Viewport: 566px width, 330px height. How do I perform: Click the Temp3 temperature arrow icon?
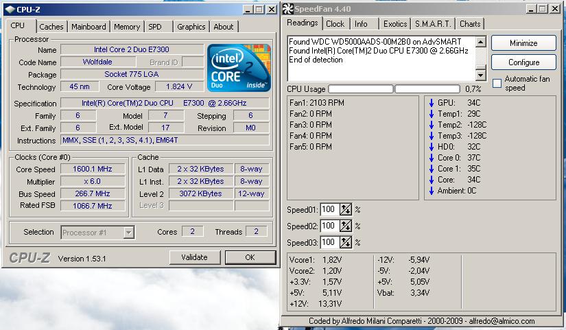click(x=432, y=136)
